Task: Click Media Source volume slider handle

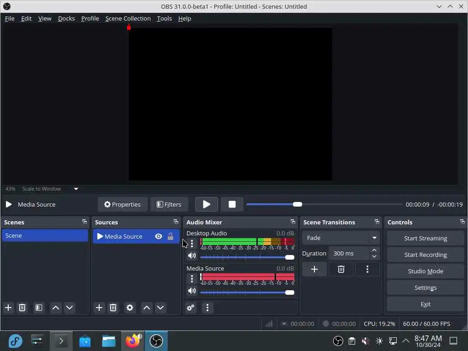Action: click(x=289, y=292)
